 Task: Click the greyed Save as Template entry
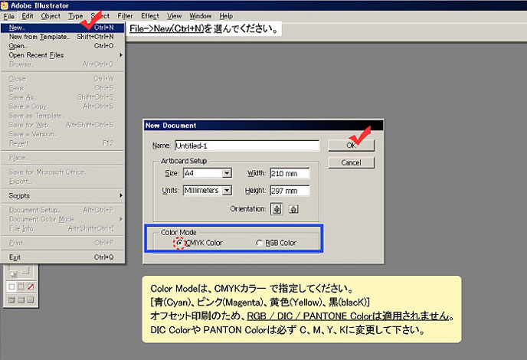click(63, 116)
